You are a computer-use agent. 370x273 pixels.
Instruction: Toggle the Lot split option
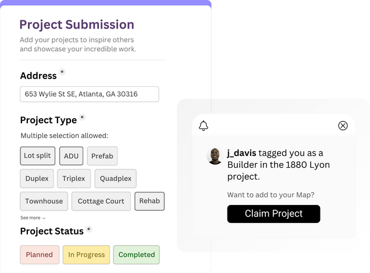click(37, 156)
